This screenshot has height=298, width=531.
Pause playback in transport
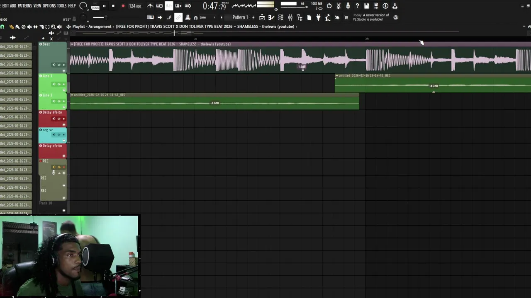pyautogui.click(x=104, y=6)
